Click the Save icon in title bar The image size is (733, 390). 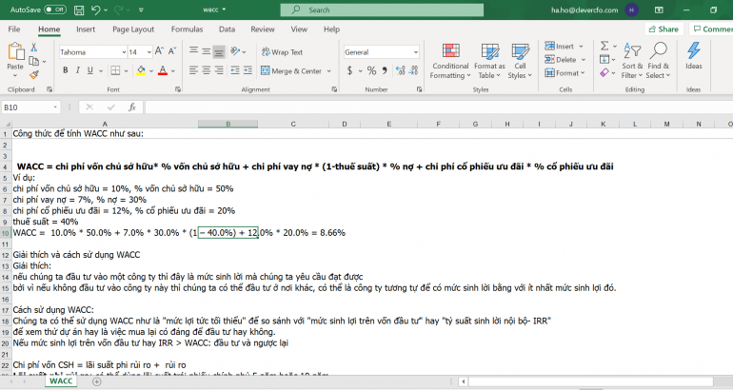(80, 10)
